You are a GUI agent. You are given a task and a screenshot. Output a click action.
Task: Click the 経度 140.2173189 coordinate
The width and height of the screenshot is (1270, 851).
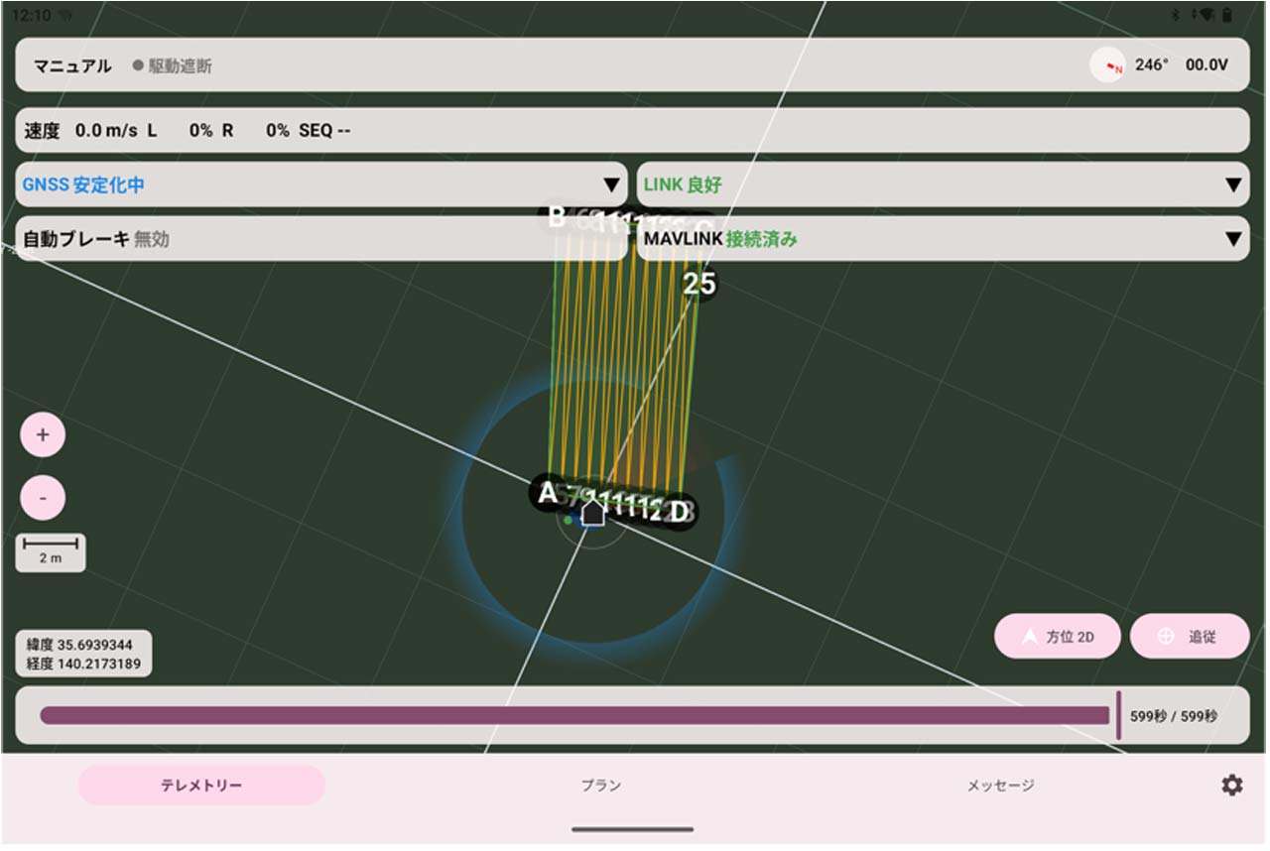(x=83, y=664)
